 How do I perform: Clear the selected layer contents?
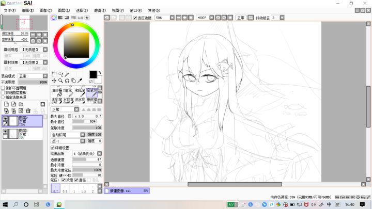(x=21, y=110)
